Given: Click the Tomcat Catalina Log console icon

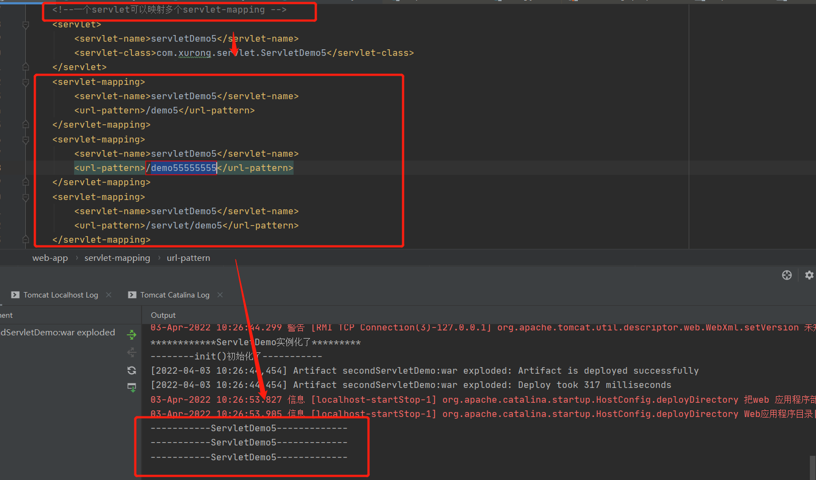Looking at the screenshot, I should (132, 295).
